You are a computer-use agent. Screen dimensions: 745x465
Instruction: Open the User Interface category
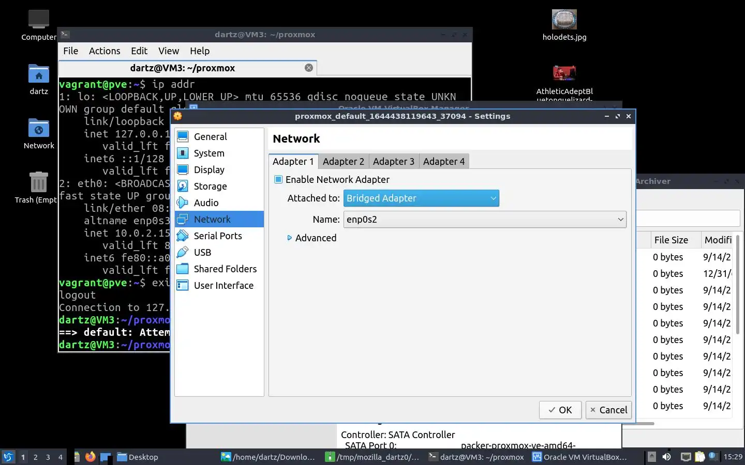(x=219, y=285)
